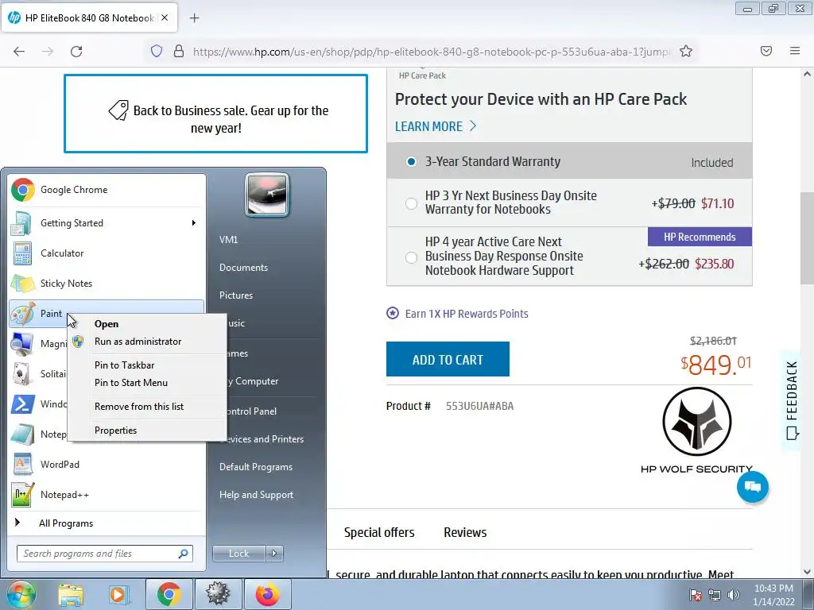Click the Back to Business sale banner
Screen dimensions: 814x610
[x=216, y=114]
